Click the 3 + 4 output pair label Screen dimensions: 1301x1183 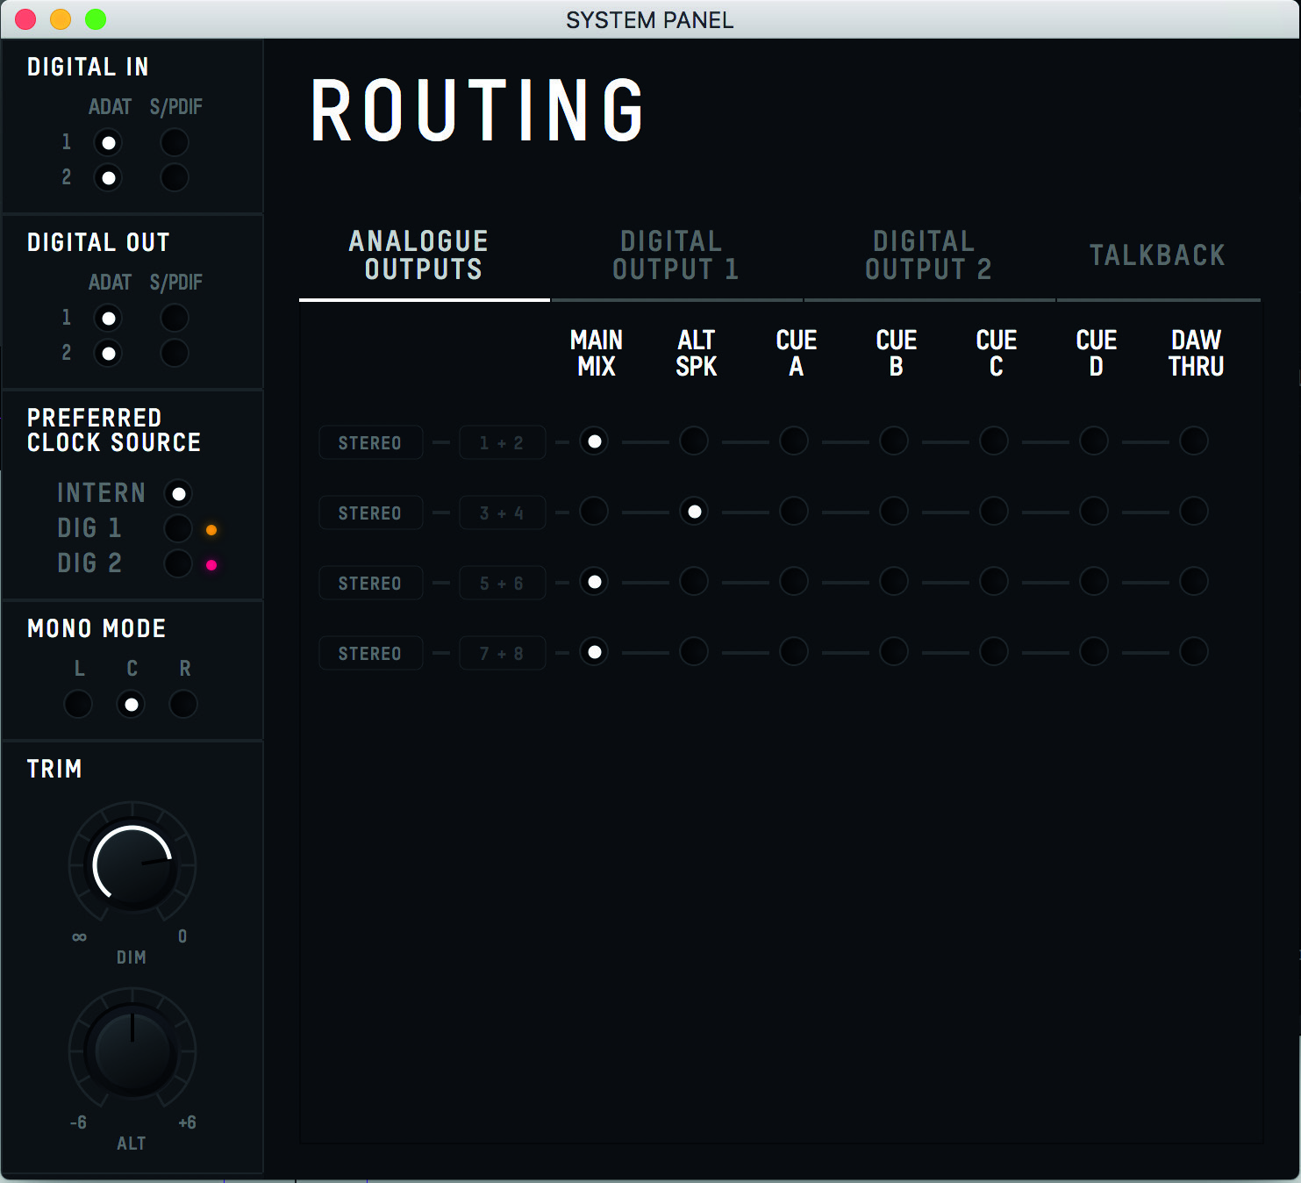point(502,513)
